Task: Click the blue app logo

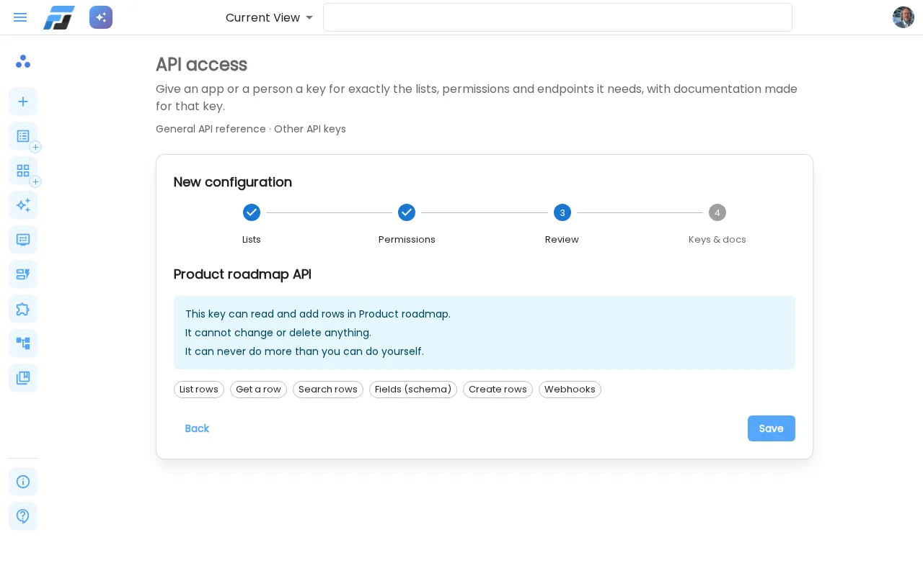Action: (59, 17)
